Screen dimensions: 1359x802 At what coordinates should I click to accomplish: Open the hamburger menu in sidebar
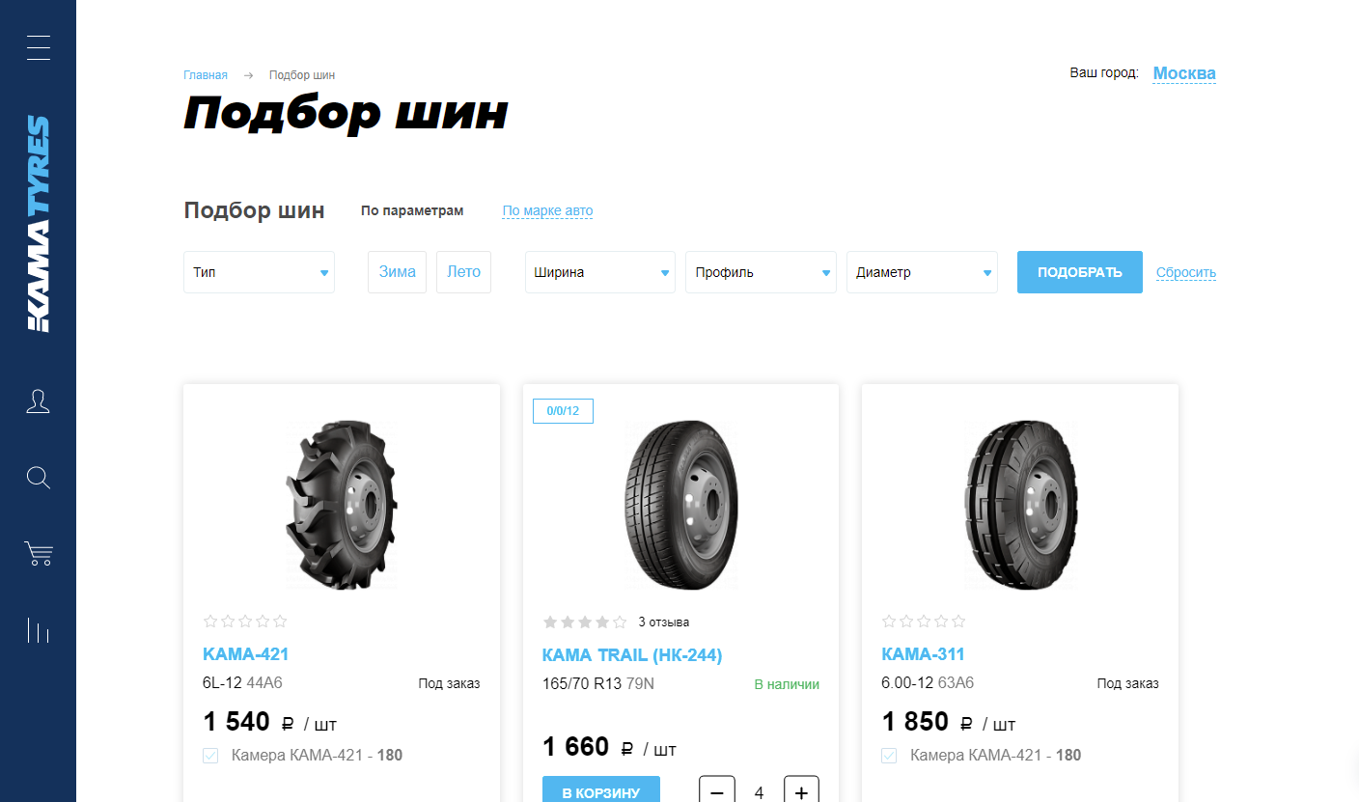point(39,47)
